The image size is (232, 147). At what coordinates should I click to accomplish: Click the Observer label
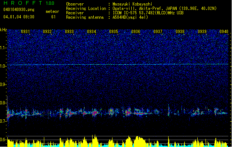(75, 4)
